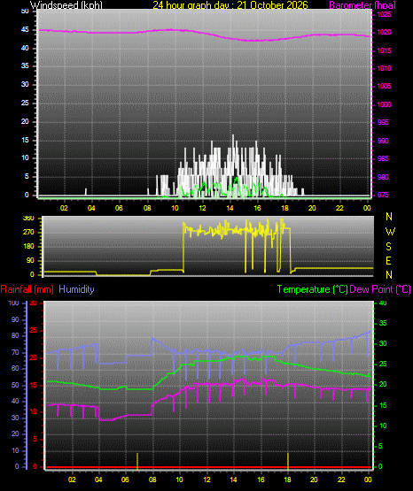
Task: Click the 'Barometer (hpa)' axis title
Action: pos(362,5)
